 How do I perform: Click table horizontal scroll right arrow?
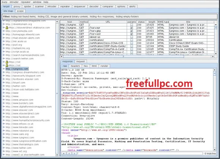pos(213,57)
